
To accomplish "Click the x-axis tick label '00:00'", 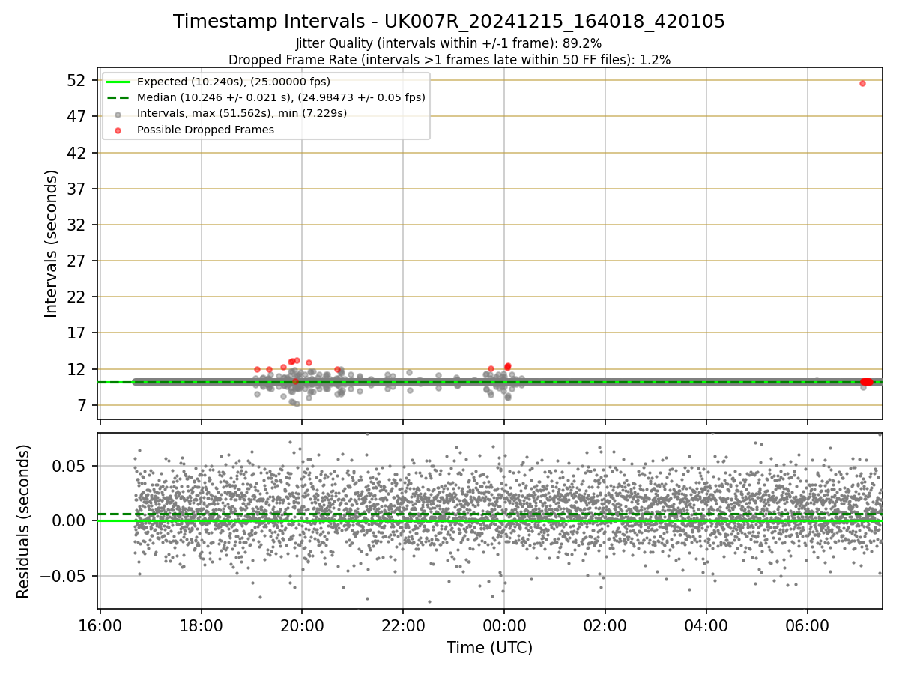I will (504, 625).
